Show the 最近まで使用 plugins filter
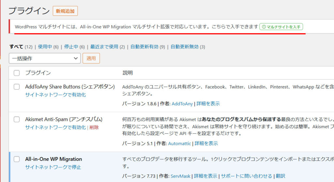The width and height of the screenshot is (334, 182). 104,47
